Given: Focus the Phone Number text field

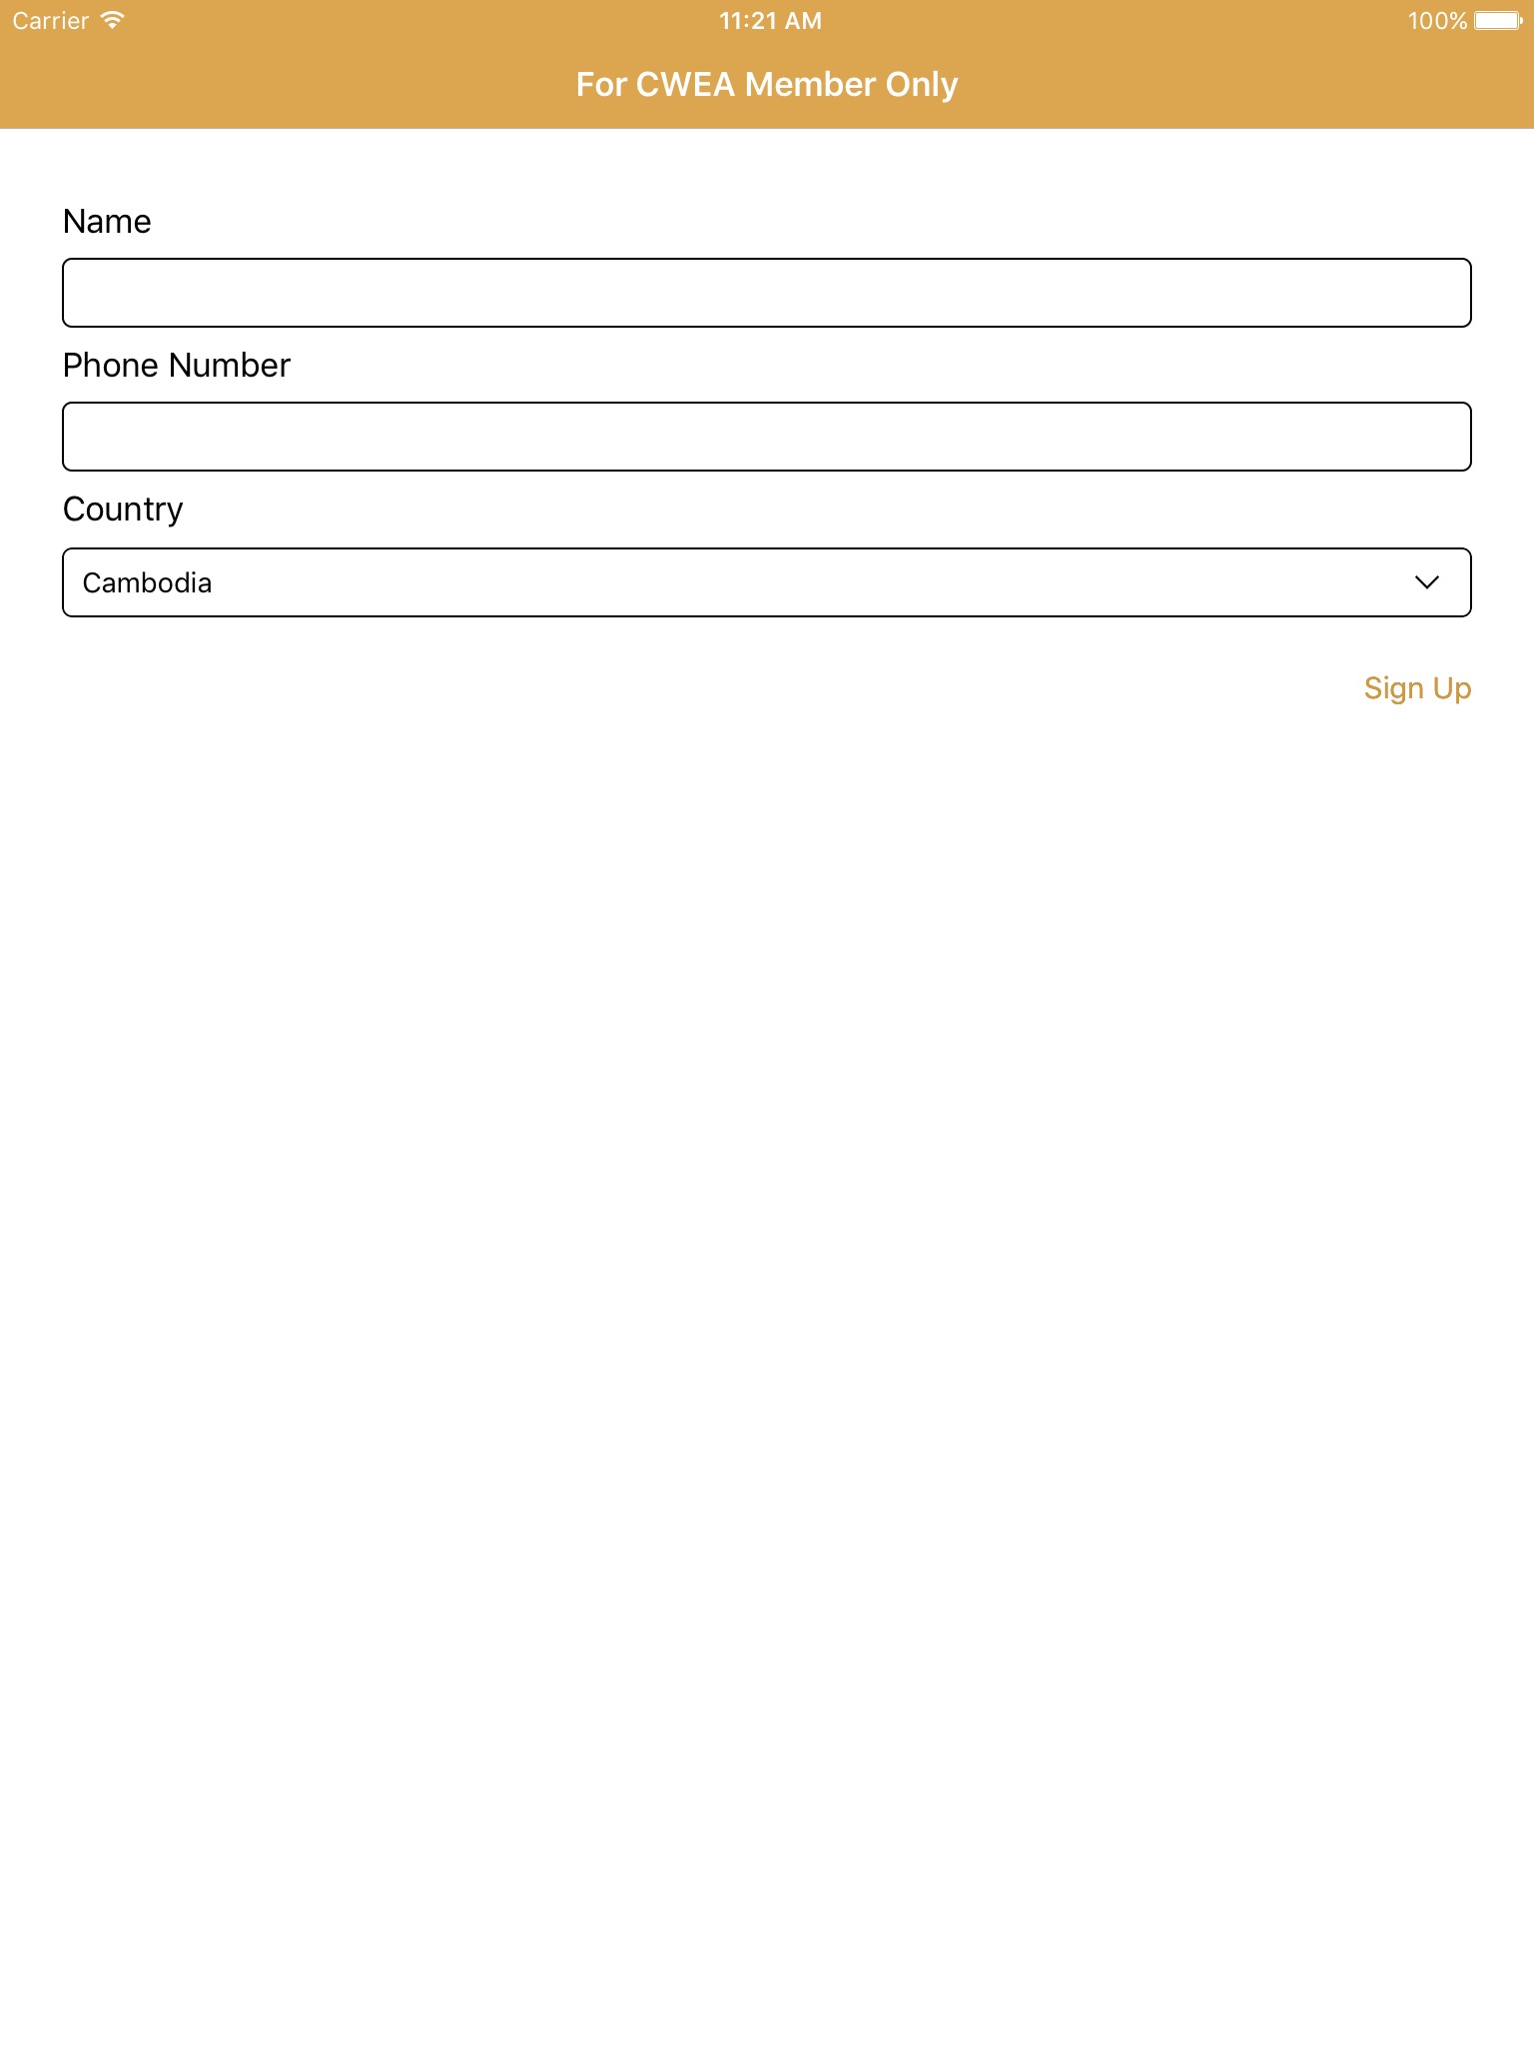Looking at the screenshot, I should coord(766,437).
